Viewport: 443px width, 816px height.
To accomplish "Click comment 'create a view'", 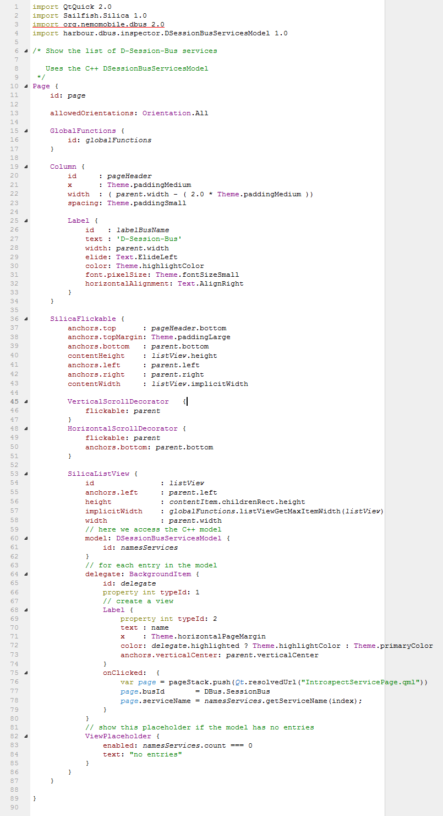I will pos(138,601).
